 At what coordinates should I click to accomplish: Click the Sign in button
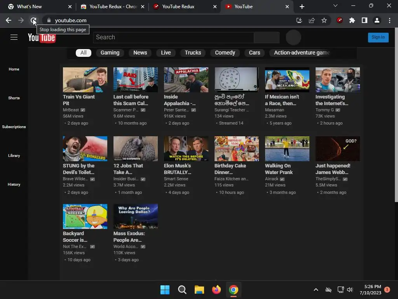pyautogui.click(x=378, y=37)
